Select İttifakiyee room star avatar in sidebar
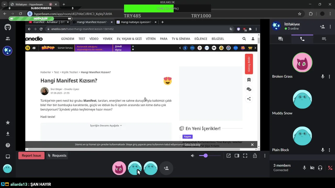335x188 pixels. click(8, 51)
